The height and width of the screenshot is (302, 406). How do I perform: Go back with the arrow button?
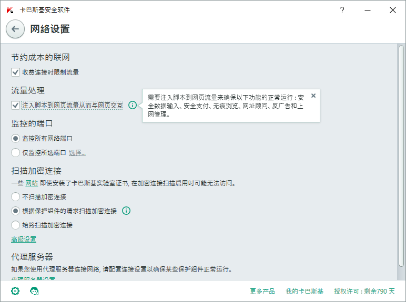[15, 29]
